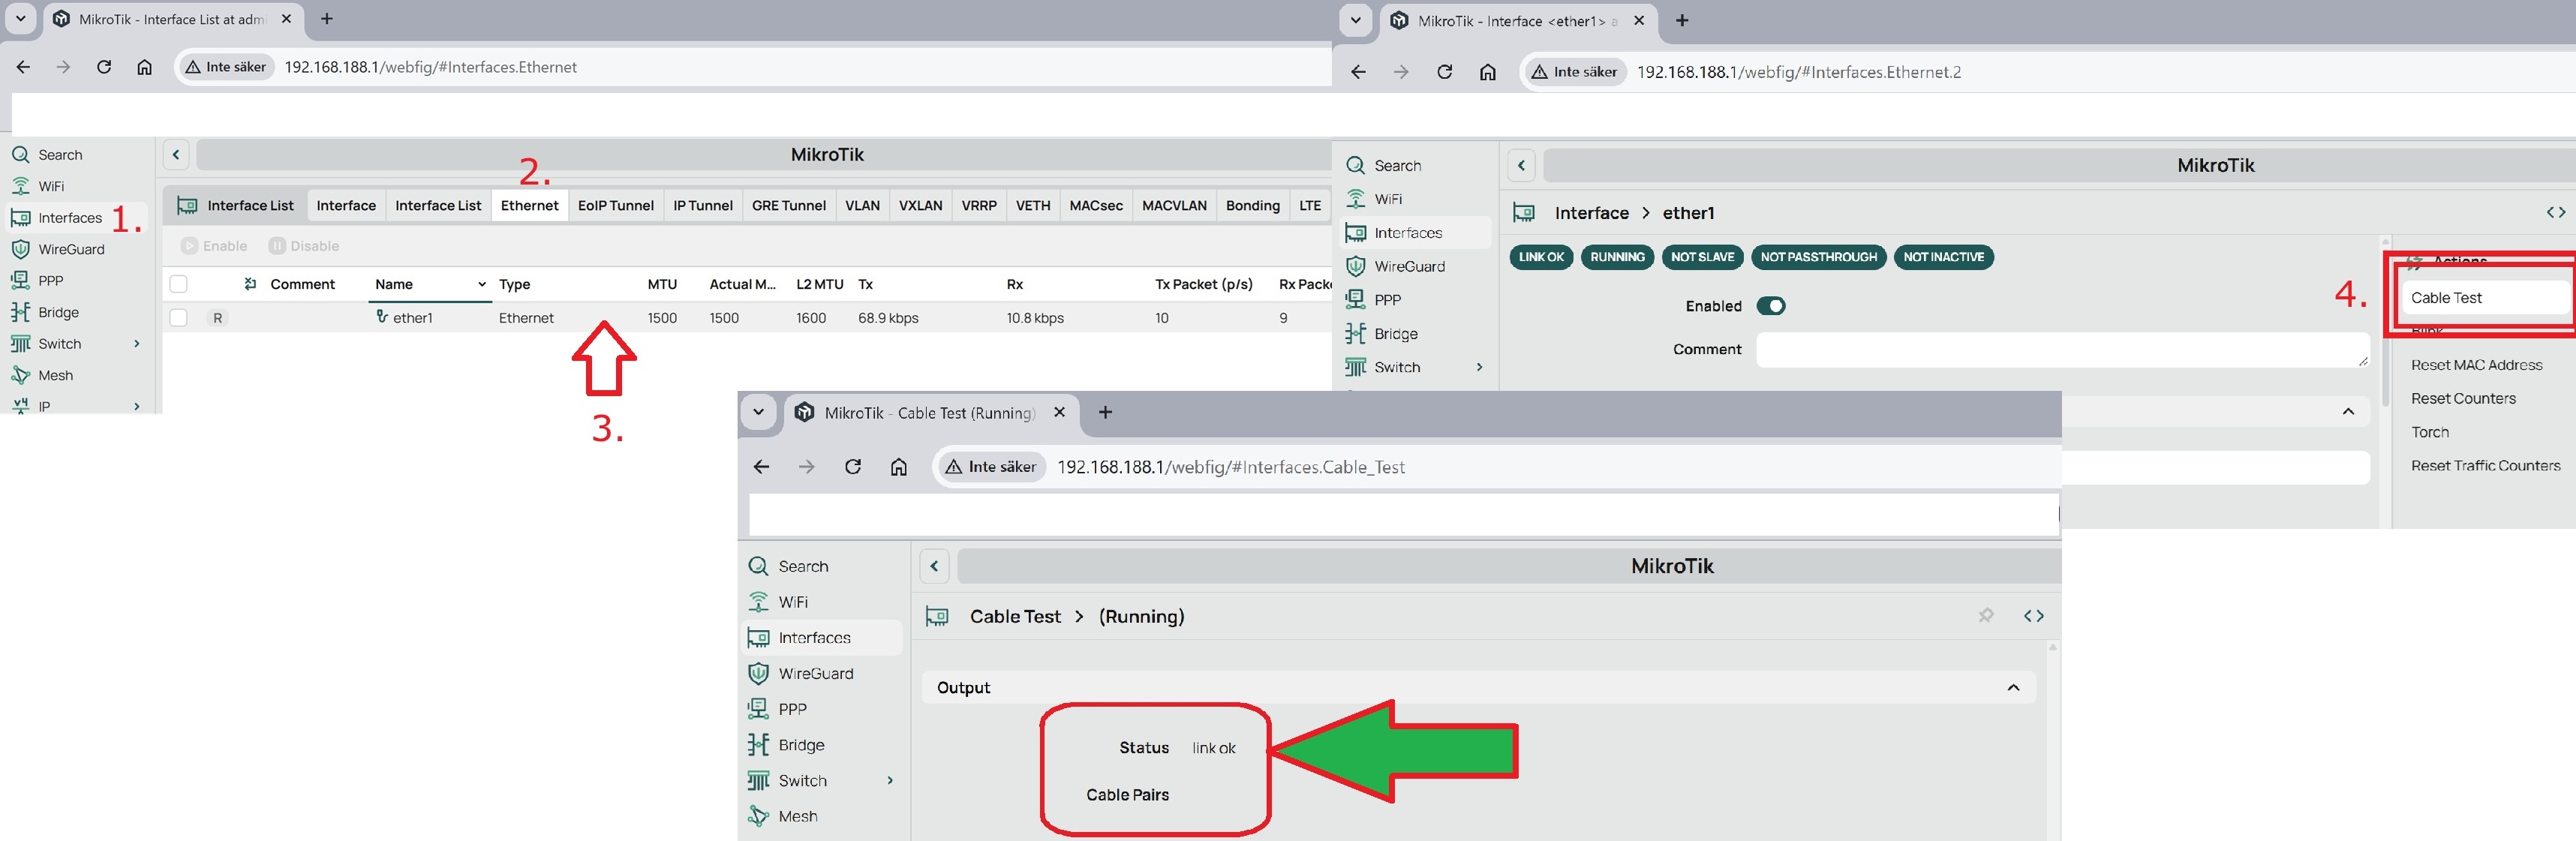Expand the Switch submenu in Cable Test sidebar

pos(890,781)
